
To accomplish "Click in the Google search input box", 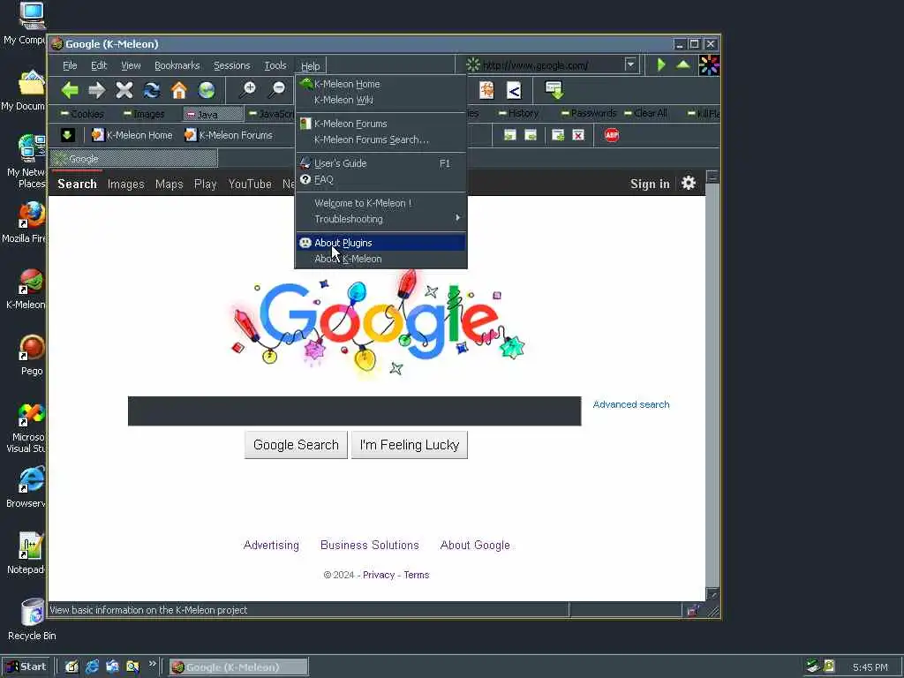I will (x=355, y=411).
